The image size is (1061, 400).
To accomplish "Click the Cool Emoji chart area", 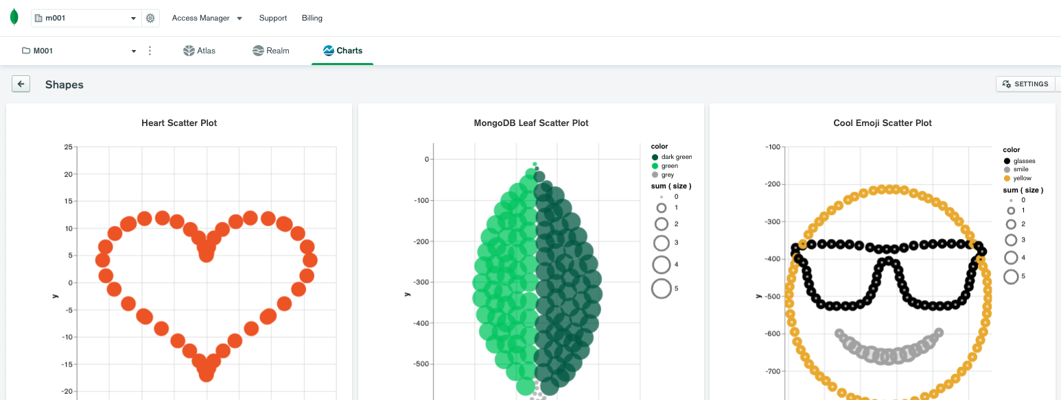I will (889, 272).
